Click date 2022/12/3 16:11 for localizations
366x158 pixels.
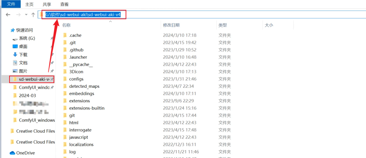pyautogui.click(x=180, y=144)
